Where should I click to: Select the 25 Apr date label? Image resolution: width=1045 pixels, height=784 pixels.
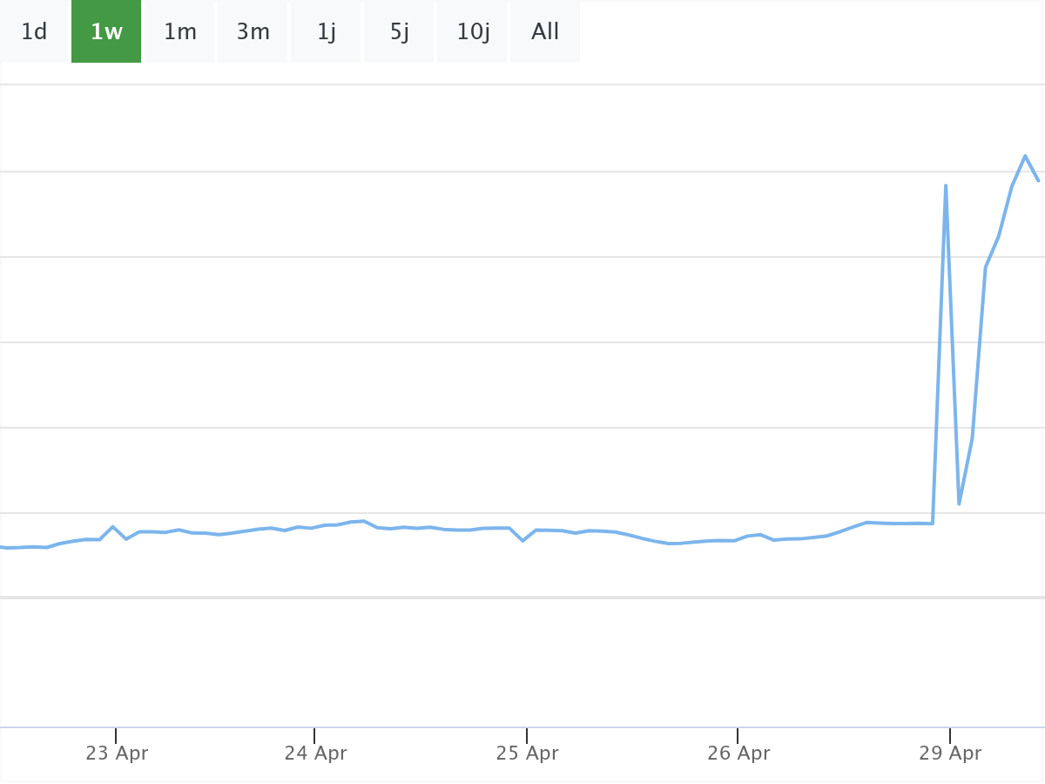click(x=528, y=754)
